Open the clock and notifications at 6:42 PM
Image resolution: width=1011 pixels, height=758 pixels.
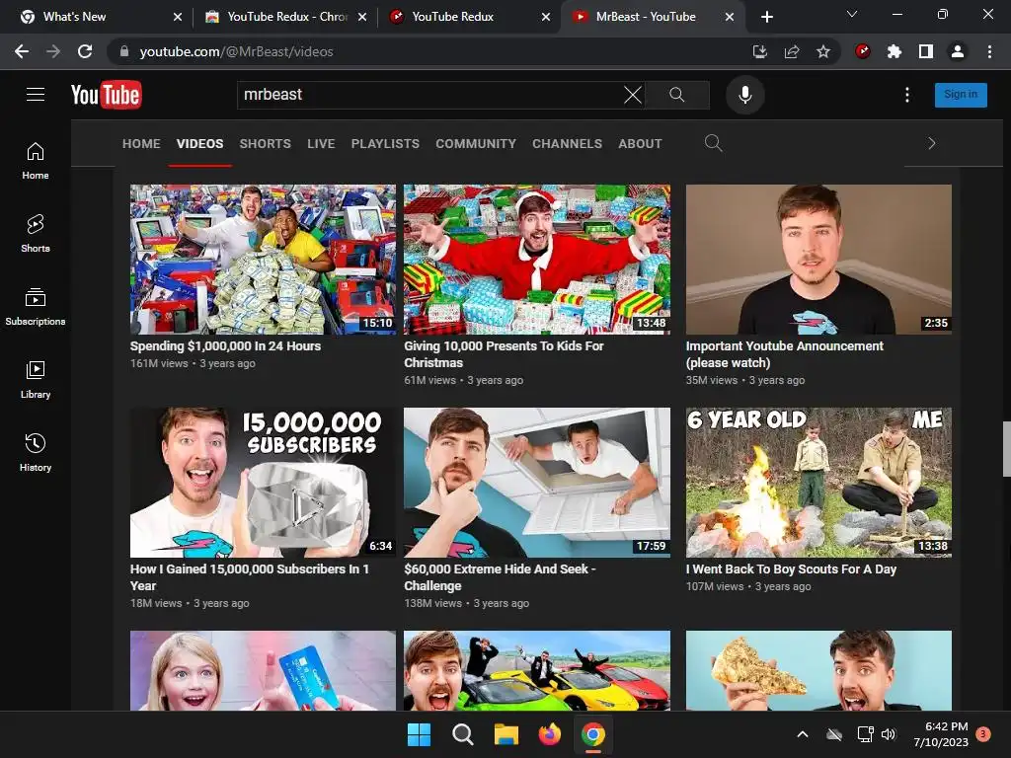(x=941, y=734)
